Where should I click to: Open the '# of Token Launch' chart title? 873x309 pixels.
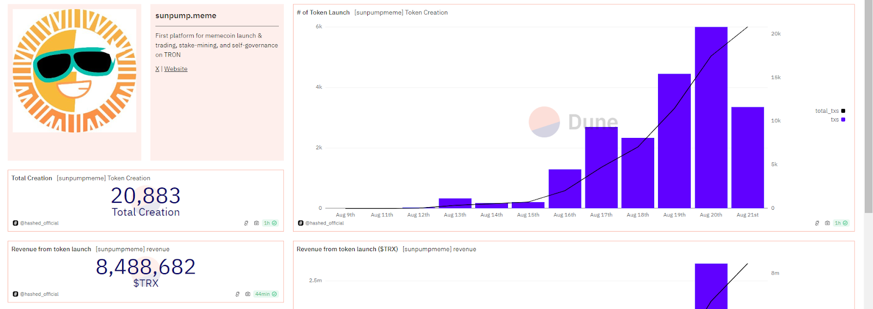point(323,13)
